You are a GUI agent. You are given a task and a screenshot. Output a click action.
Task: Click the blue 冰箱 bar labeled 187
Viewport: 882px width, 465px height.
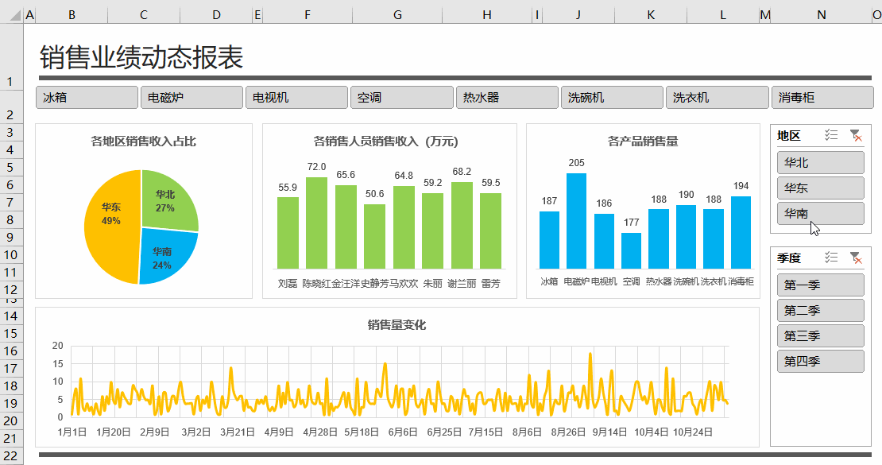click(549, 240)
